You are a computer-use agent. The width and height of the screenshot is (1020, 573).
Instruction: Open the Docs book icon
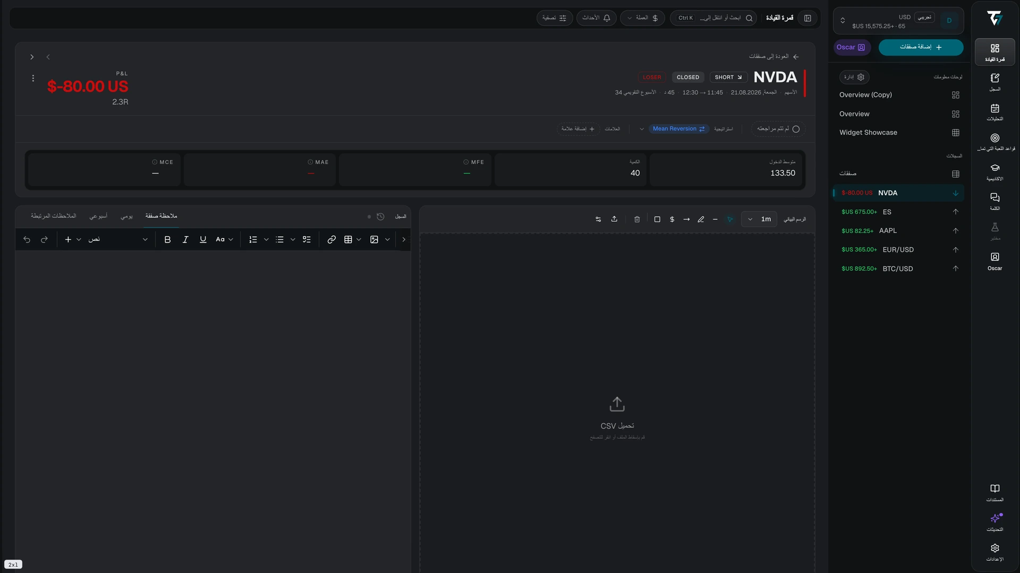coord(994,492)
